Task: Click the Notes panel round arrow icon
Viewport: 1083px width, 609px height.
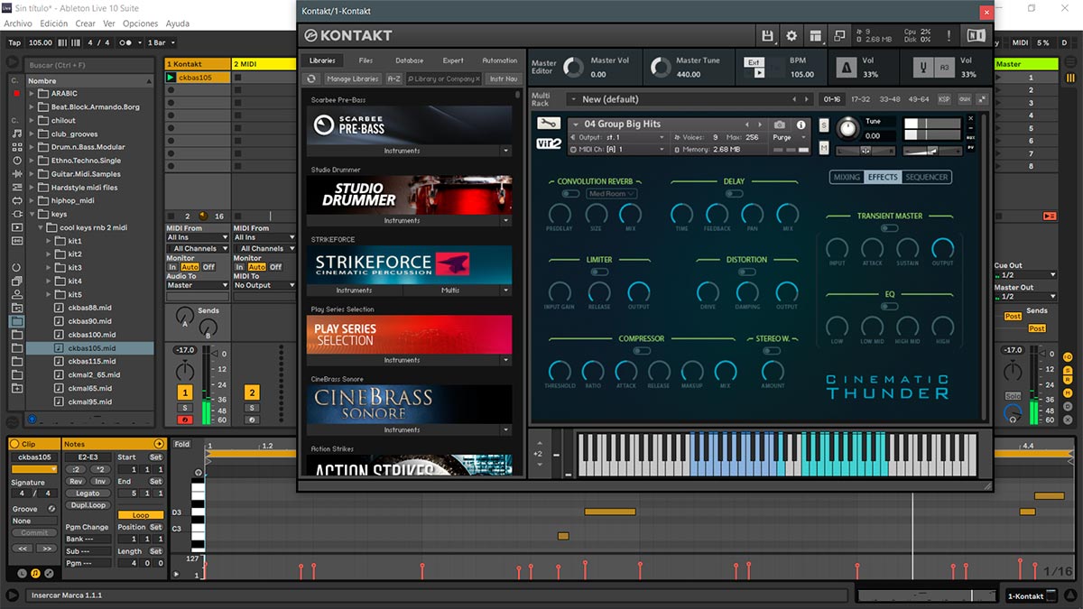Action: point(160,444)
